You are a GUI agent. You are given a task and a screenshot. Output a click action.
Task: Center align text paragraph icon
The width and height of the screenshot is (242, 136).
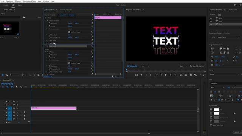(x=215, y=91)
